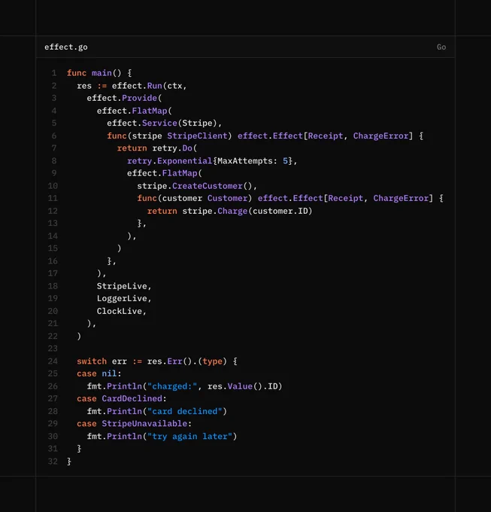
Task: Click the "try again later" string
Action: point(189,437)
